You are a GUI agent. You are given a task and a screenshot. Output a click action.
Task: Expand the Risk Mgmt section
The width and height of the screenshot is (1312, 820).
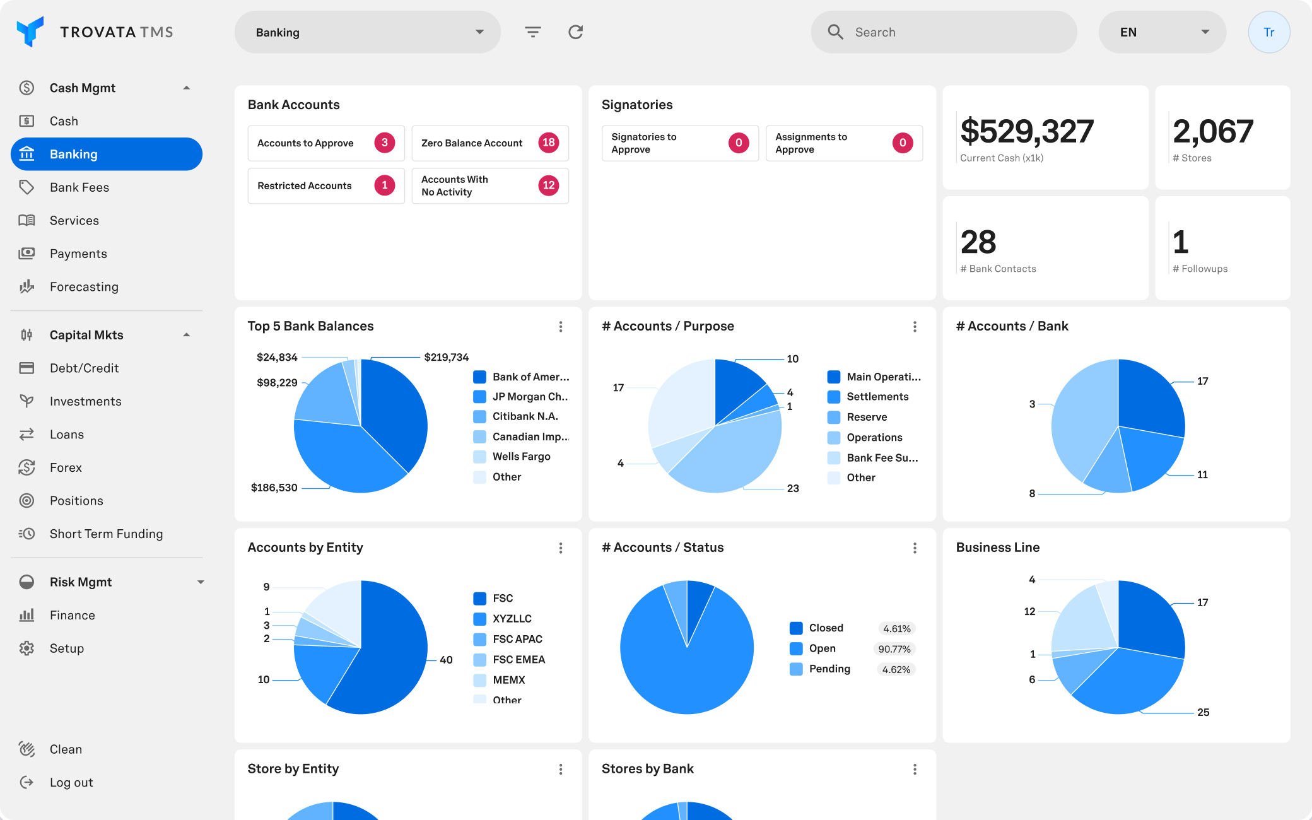(201, 582)
